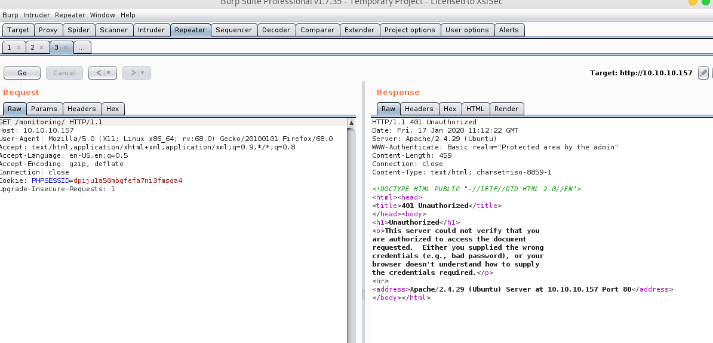Select the request Params tab
Screen dimensions: 713x343
(44, 109)
